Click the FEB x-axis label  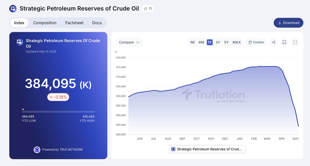254,139
